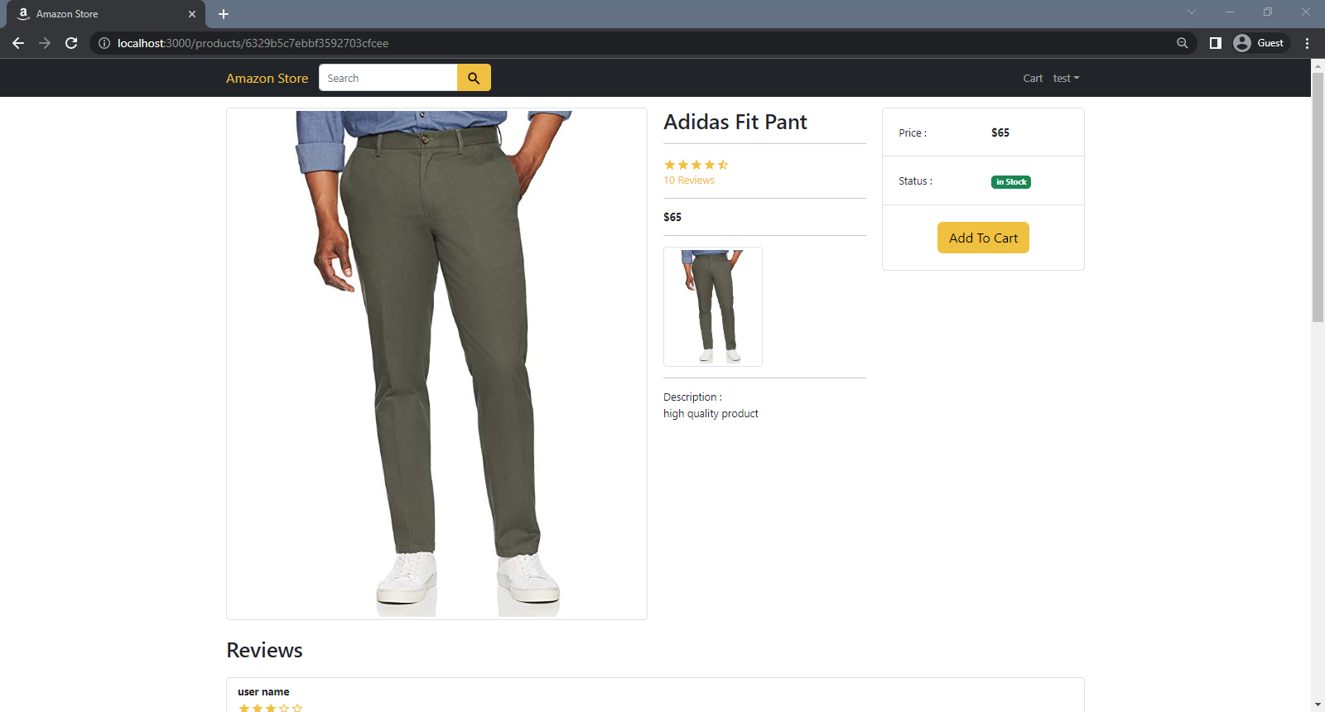Viewport: 1325px width, 712px height.
Task: Open Guest profile button
Action: [1260, 43]
